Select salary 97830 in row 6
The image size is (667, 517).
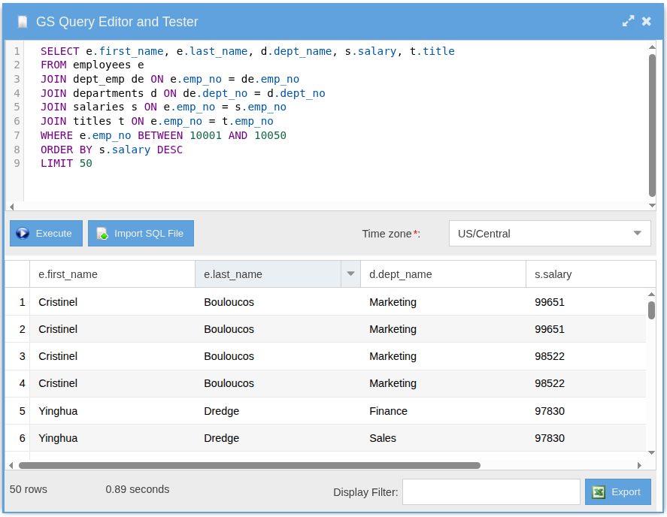[x=550, y=438]
